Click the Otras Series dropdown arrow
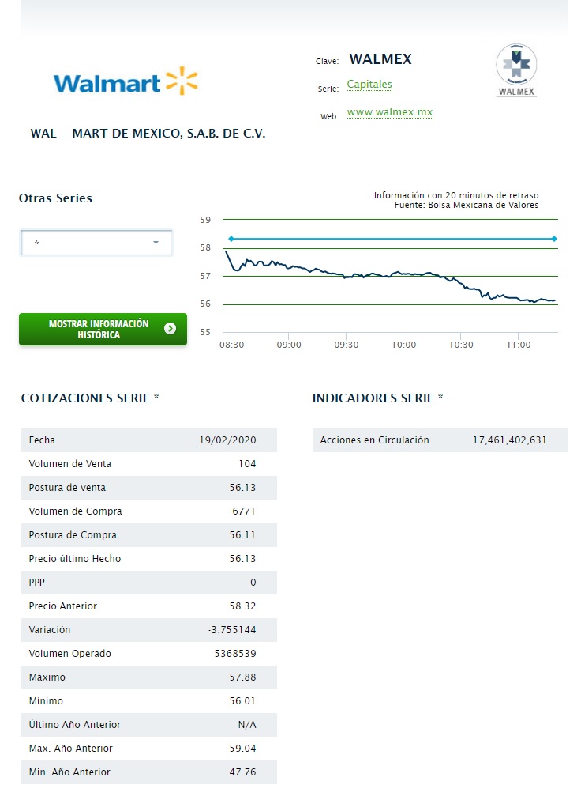Viewport: 581px width, 800px height. [156, 243]
